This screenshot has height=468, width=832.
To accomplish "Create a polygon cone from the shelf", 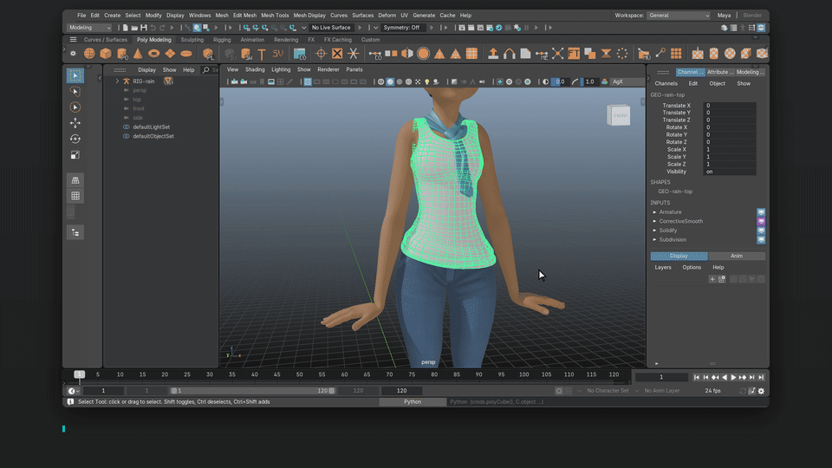I will 138,54.
